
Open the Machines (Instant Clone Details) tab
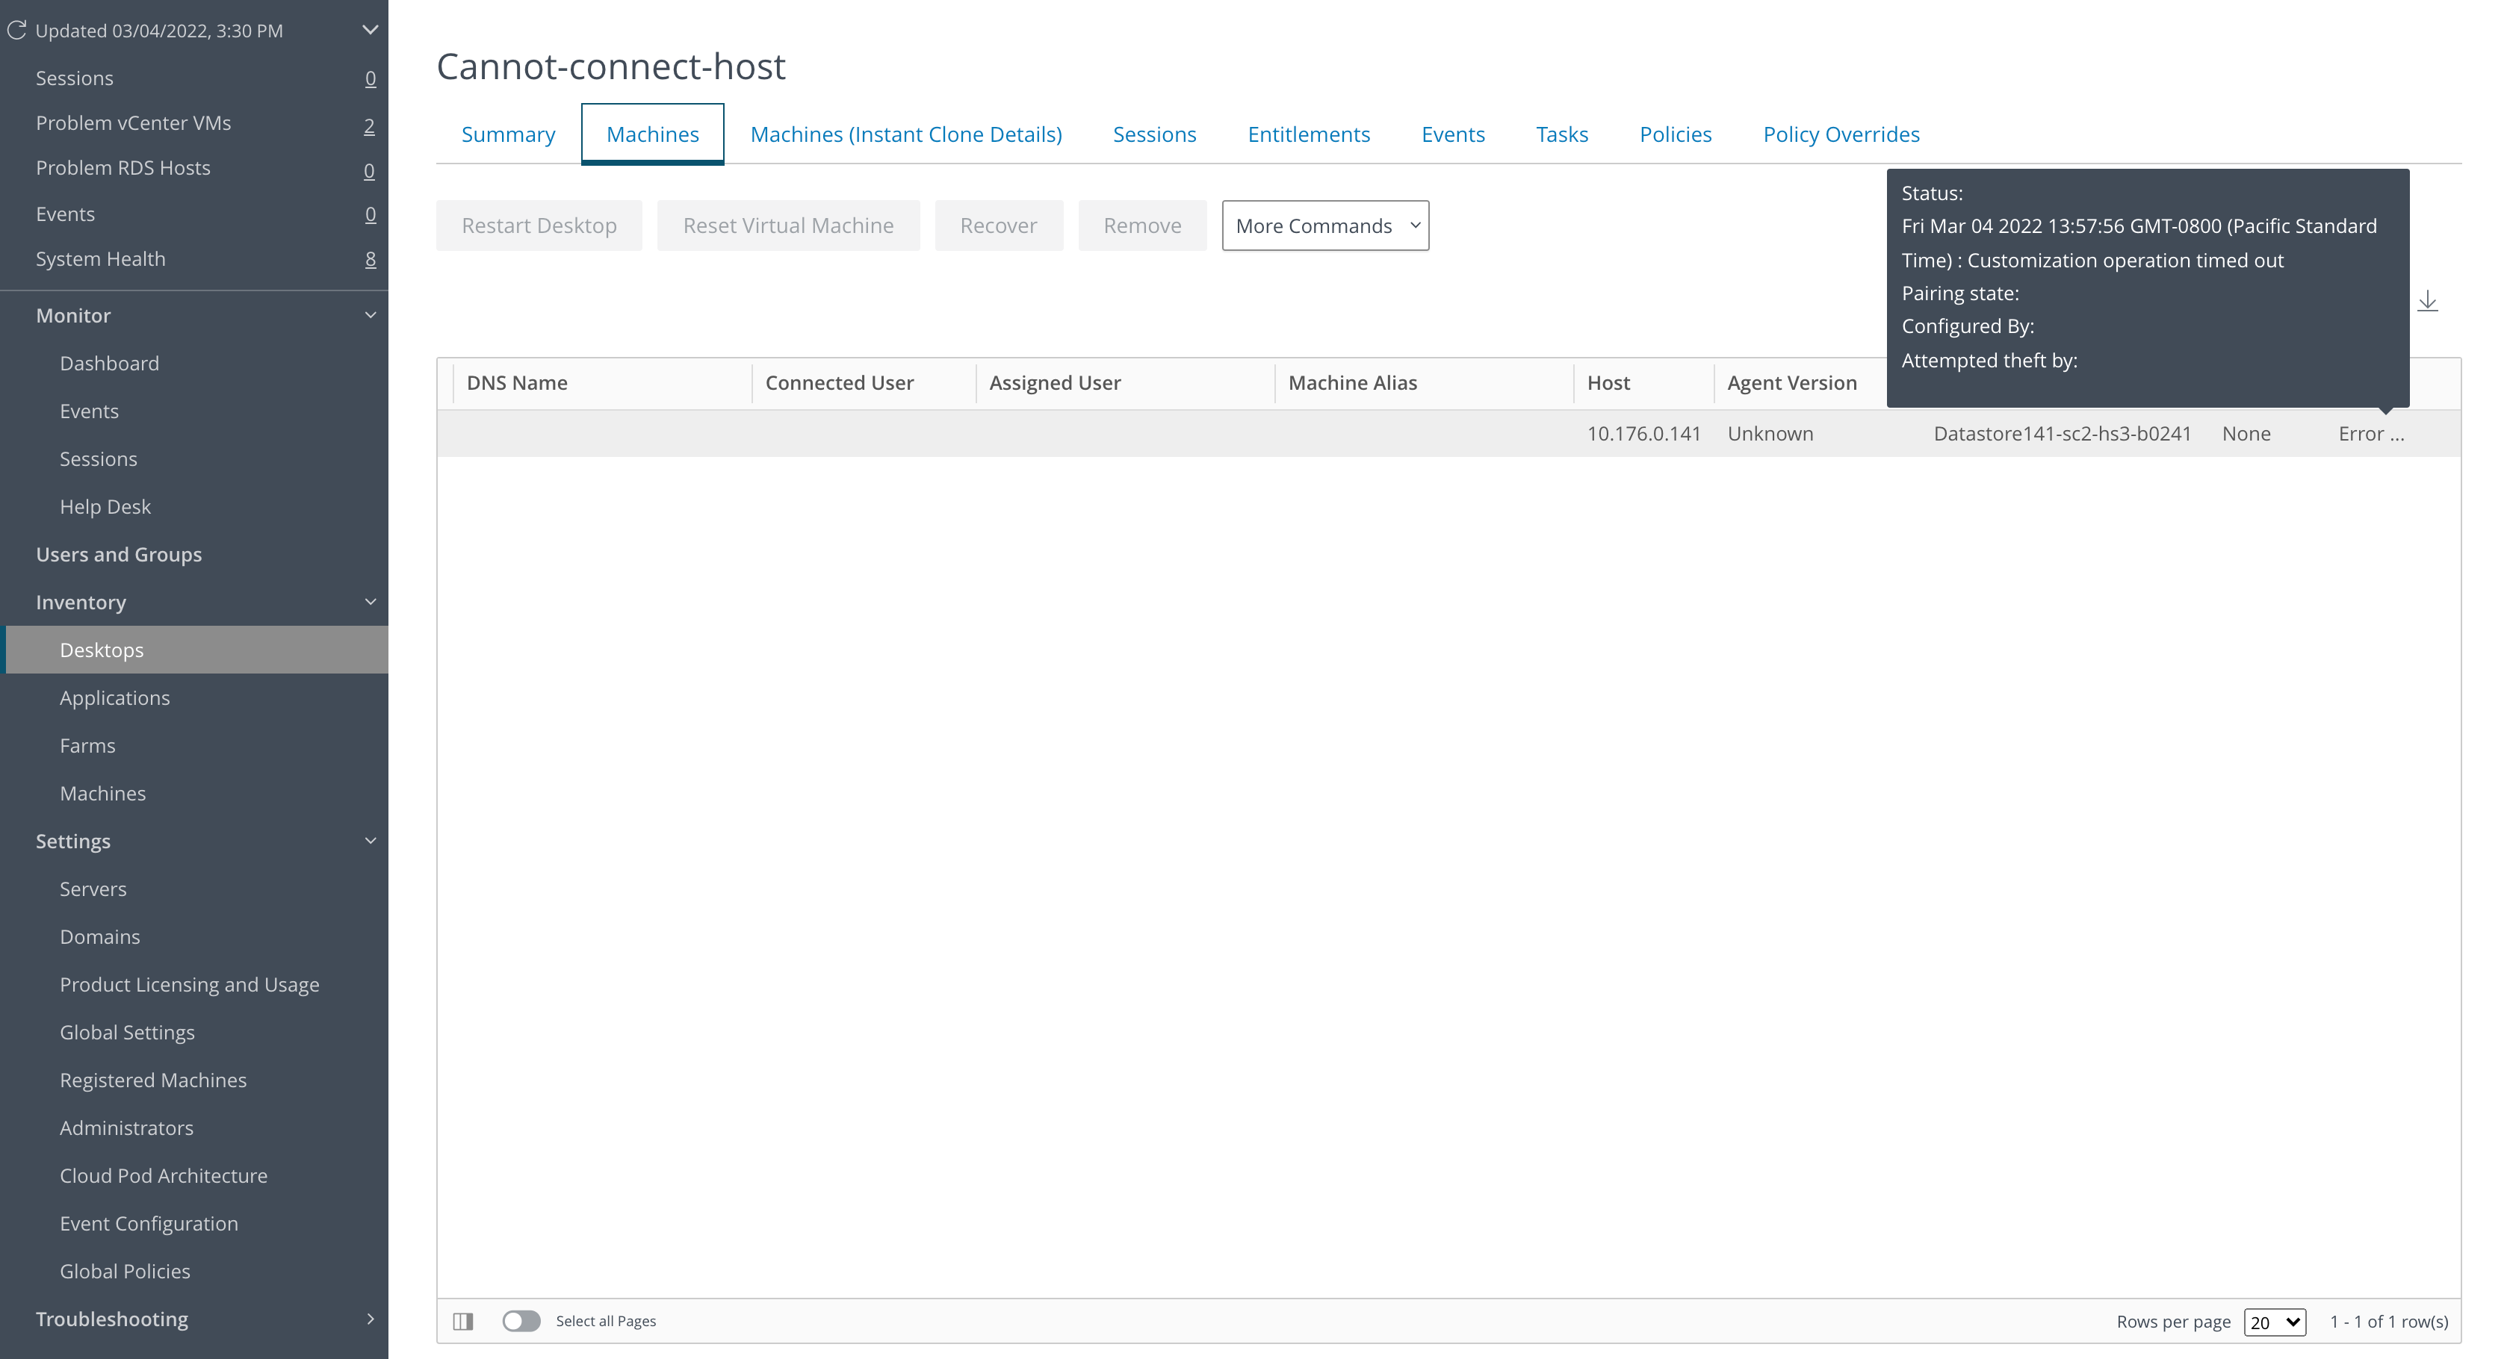905,134
